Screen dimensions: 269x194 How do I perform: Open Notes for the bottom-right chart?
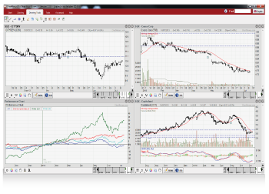coord(169,170)
